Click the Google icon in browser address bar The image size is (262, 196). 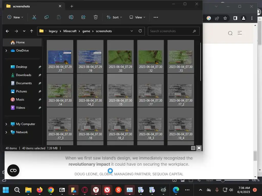tap(209, 18)
